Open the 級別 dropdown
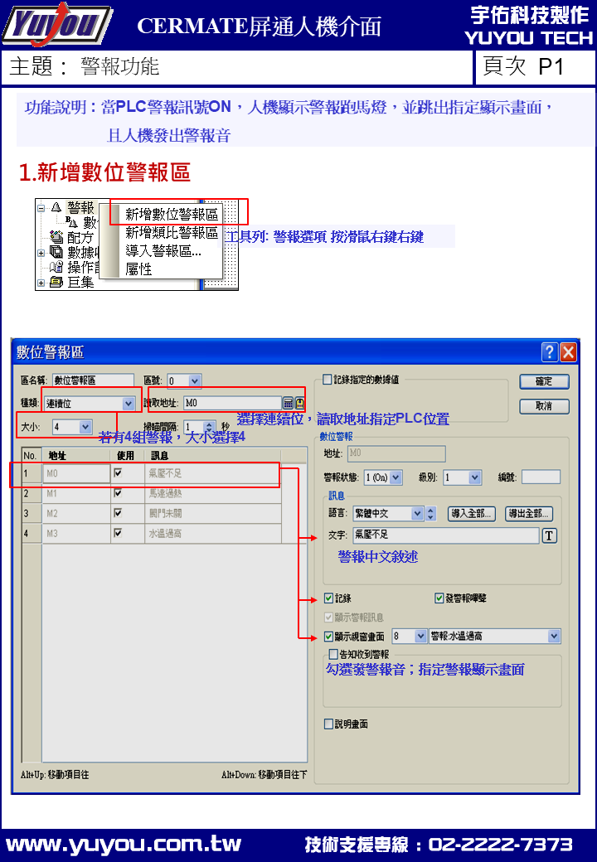The image size is (597, 862). [x=475, y=477]
